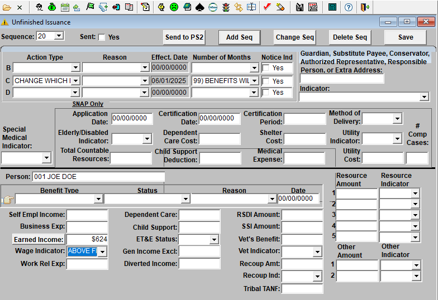Open the Sequence dropdown
Screen dimensions: 438x300
pyautogui.click(x=59, y=36)
